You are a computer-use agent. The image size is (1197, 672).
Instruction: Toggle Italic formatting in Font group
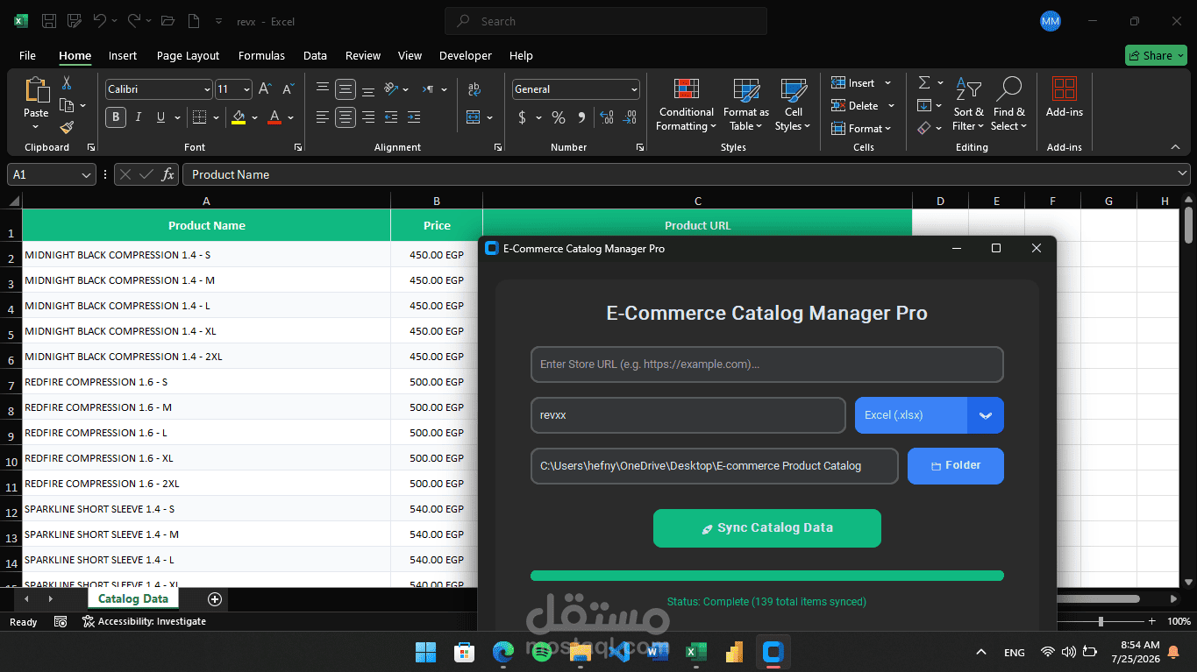pyautogui.click(x=139, y=117)
